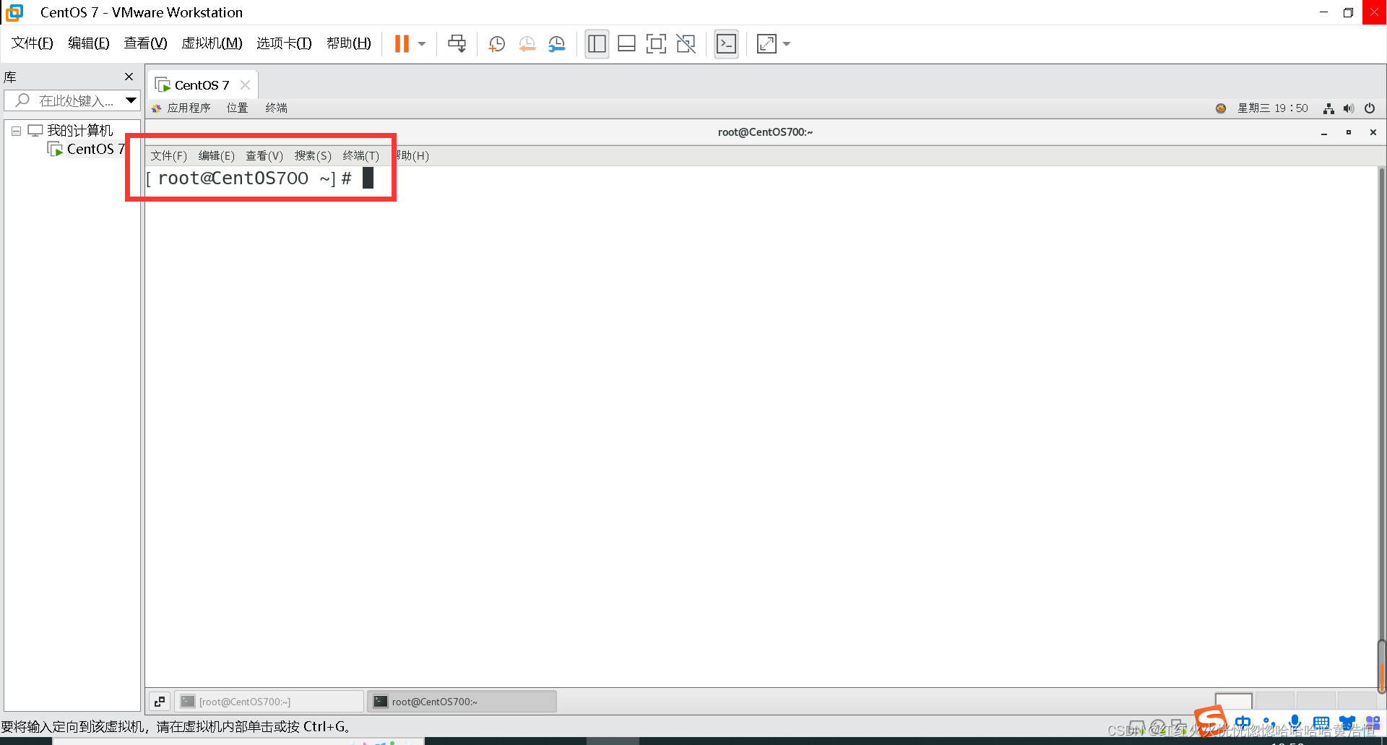Open terminal 搜索(S) menu
Viewport: 1387px width, 745px height.
(313, 156)
